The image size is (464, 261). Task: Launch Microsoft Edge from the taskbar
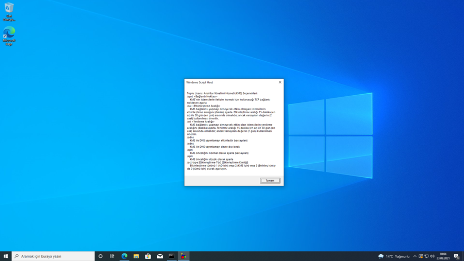(124, 256)
